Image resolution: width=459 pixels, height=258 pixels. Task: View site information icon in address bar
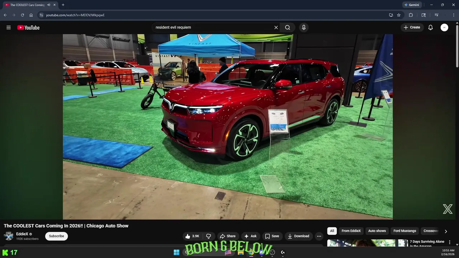[x=41, y=15]
